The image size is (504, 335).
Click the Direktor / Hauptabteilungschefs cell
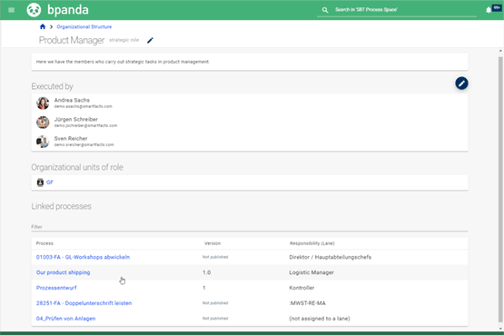pyautogui.click(x=331, y=257)
